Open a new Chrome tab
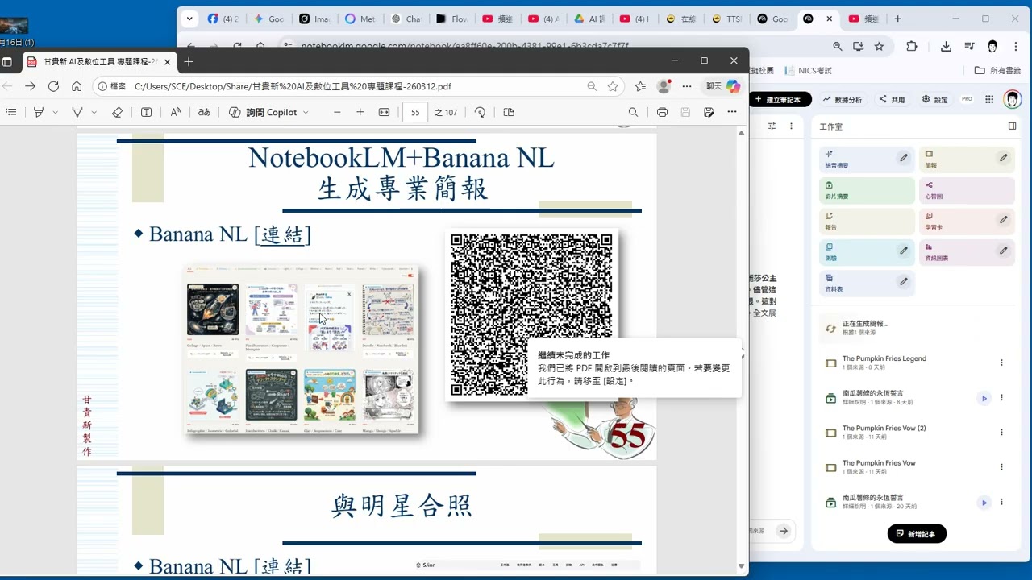The image size is (1032, 580). coord(897,19)
